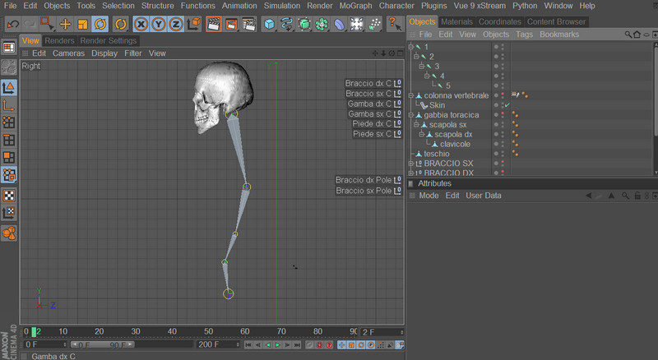Click the timeline frame range slider
The image size is (658, 360).
pos(100,345)
